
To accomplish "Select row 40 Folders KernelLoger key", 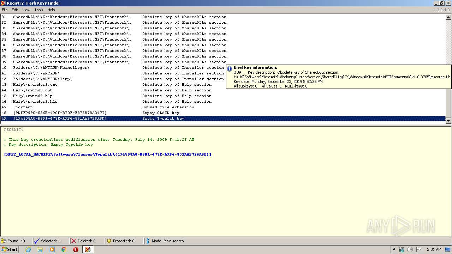I will click(x=113, y=68).
